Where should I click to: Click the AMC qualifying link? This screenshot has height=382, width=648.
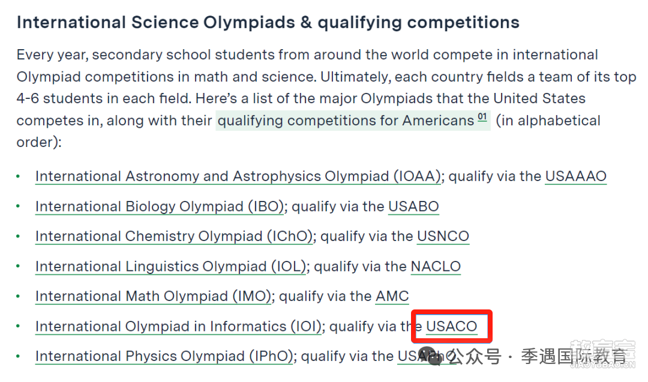pos(392,296)
